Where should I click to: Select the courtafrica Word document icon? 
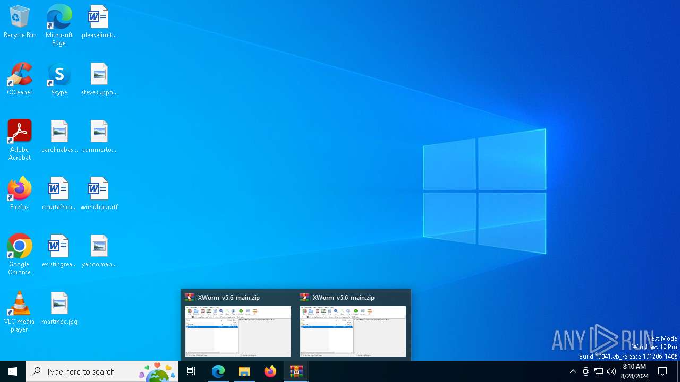click(59, 194)
